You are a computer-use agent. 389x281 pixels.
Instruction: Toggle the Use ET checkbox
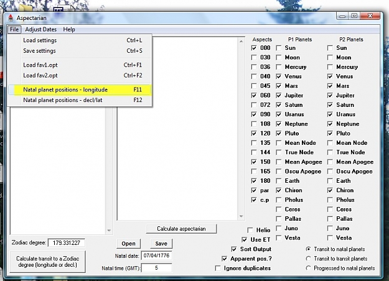coord(245,239)
